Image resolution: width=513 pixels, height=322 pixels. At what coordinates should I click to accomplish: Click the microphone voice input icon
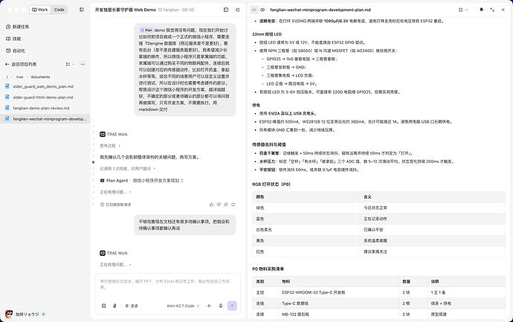[221, 306]
